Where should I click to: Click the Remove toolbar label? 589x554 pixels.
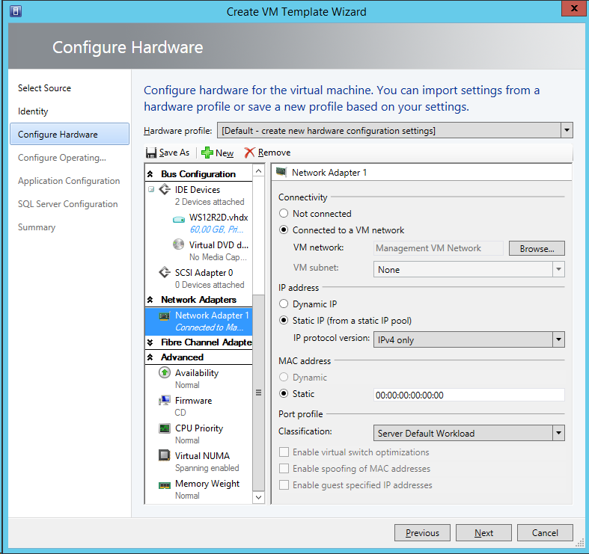click(x=274, y=153)
